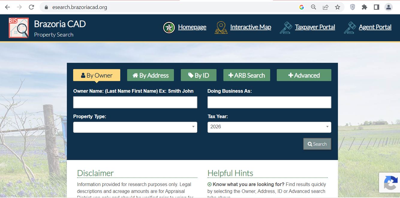Switch to the By ID tab

tap(199, 75)
